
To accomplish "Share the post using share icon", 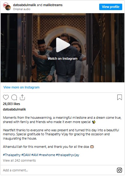I will click(x=22, y=97).
